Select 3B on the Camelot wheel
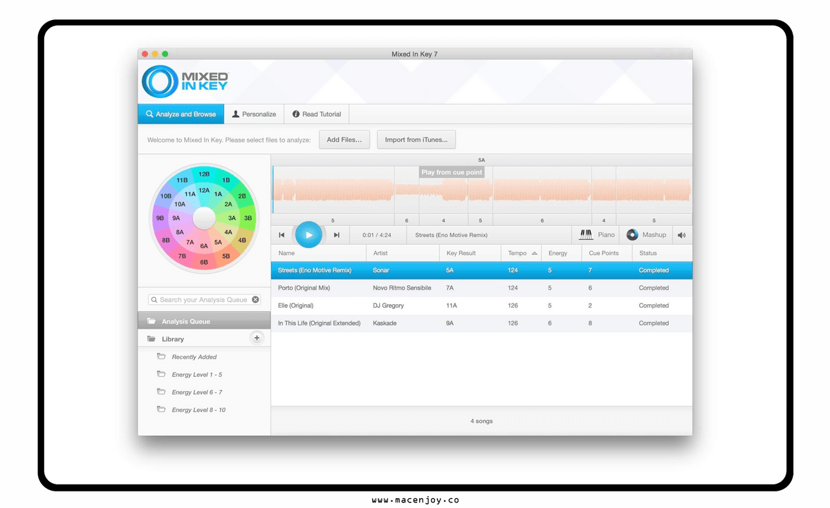 (248, 218)
